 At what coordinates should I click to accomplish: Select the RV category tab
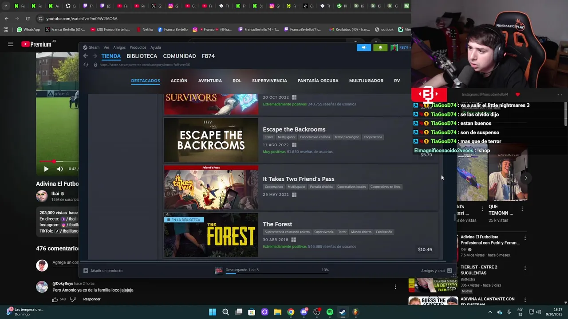pyautogui.click(x=397, y=81)
